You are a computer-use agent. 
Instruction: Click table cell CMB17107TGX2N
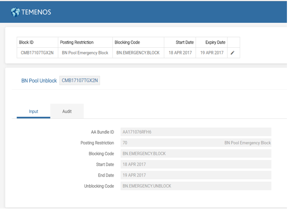click(x=37, y=53)
